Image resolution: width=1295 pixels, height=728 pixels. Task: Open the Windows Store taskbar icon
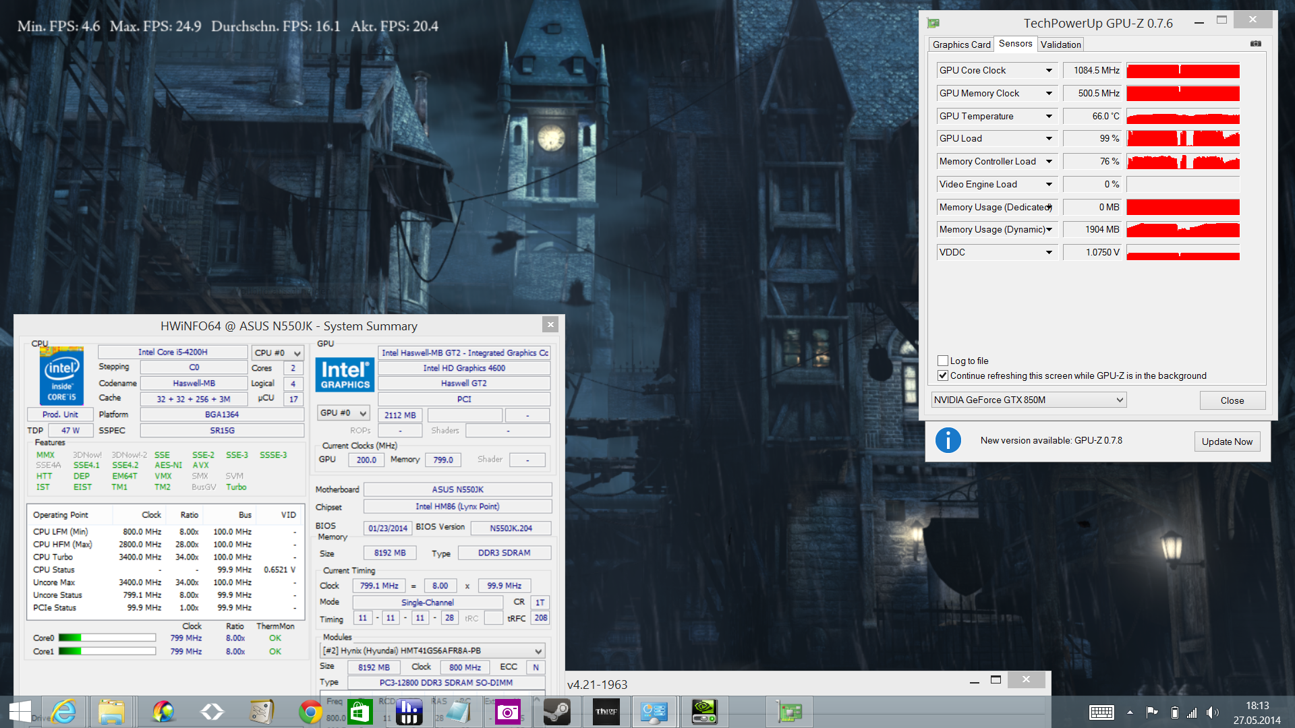[x=360, y=712]
